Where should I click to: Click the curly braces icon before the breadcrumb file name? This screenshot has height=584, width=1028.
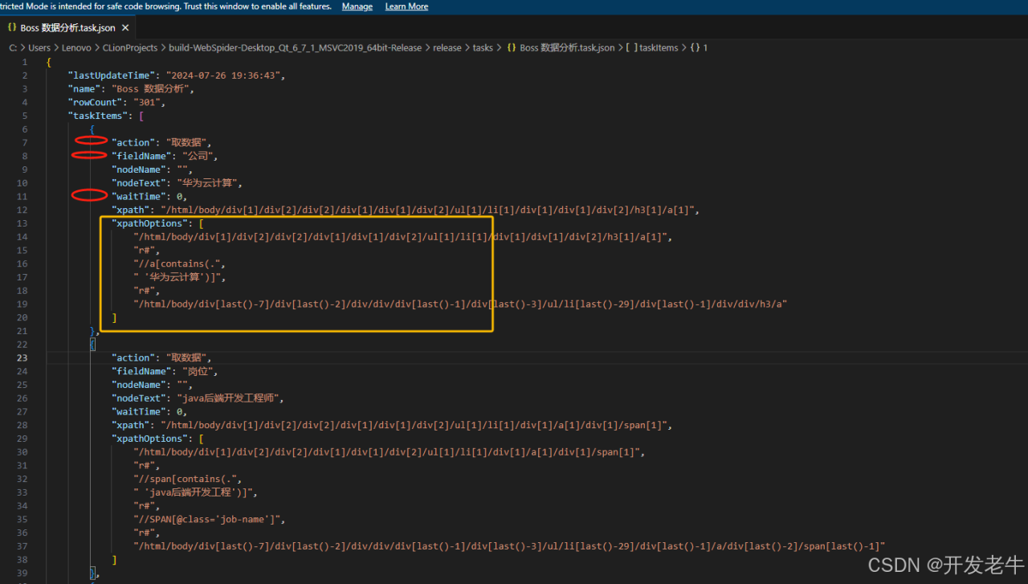[511, 48]
